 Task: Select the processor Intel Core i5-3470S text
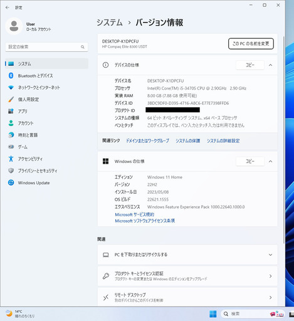tap(197, 88)
